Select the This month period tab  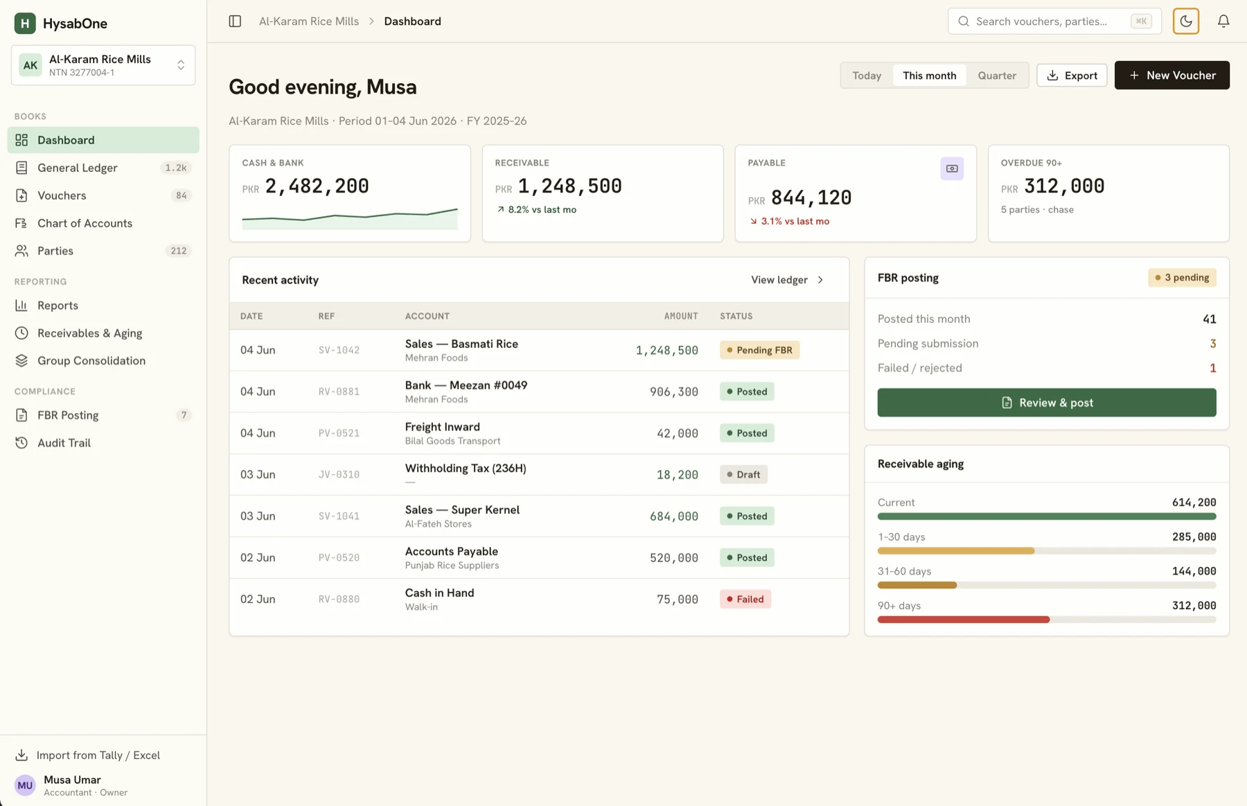(x=929, y=76)
